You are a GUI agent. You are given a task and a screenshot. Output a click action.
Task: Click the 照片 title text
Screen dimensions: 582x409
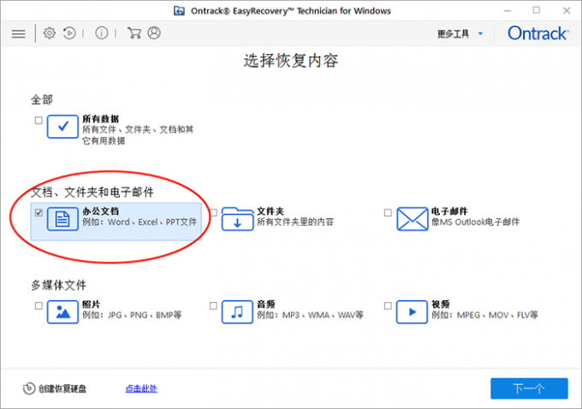[x=92, y=305]
